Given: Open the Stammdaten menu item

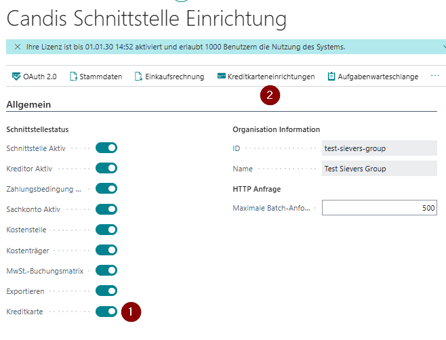Looking at the screenshot, I should (x=100, y=77).
